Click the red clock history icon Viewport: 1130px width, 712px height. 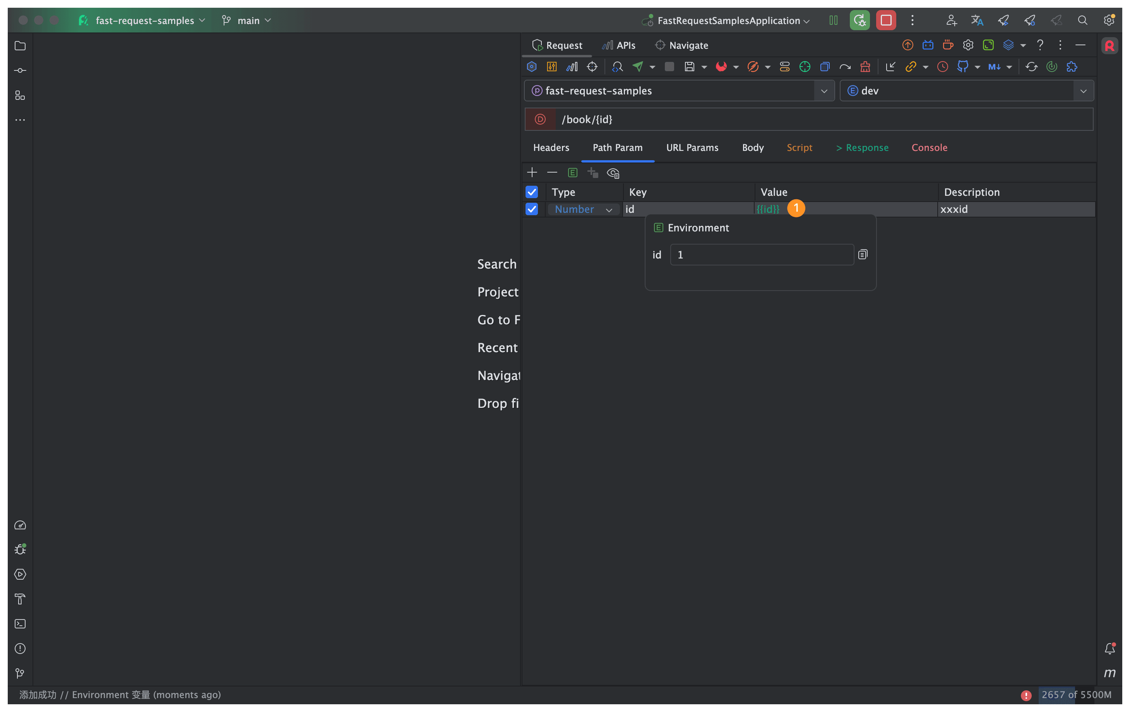pos(942,67)
